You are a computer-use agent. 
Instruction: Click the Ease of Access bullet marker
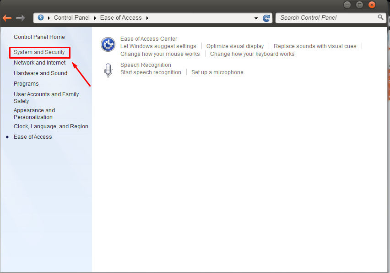[7, 136]
